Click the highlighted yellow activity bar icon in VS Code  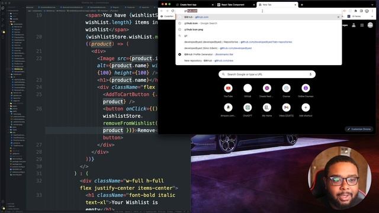[4, 32]
